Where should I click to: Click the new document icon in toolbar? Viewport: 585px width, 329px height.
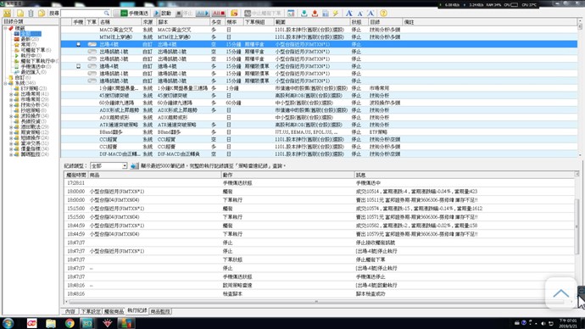20,13
